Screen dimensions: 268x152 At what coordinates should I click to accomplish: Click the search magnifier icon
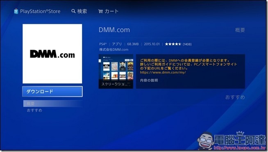coord(73,12)
